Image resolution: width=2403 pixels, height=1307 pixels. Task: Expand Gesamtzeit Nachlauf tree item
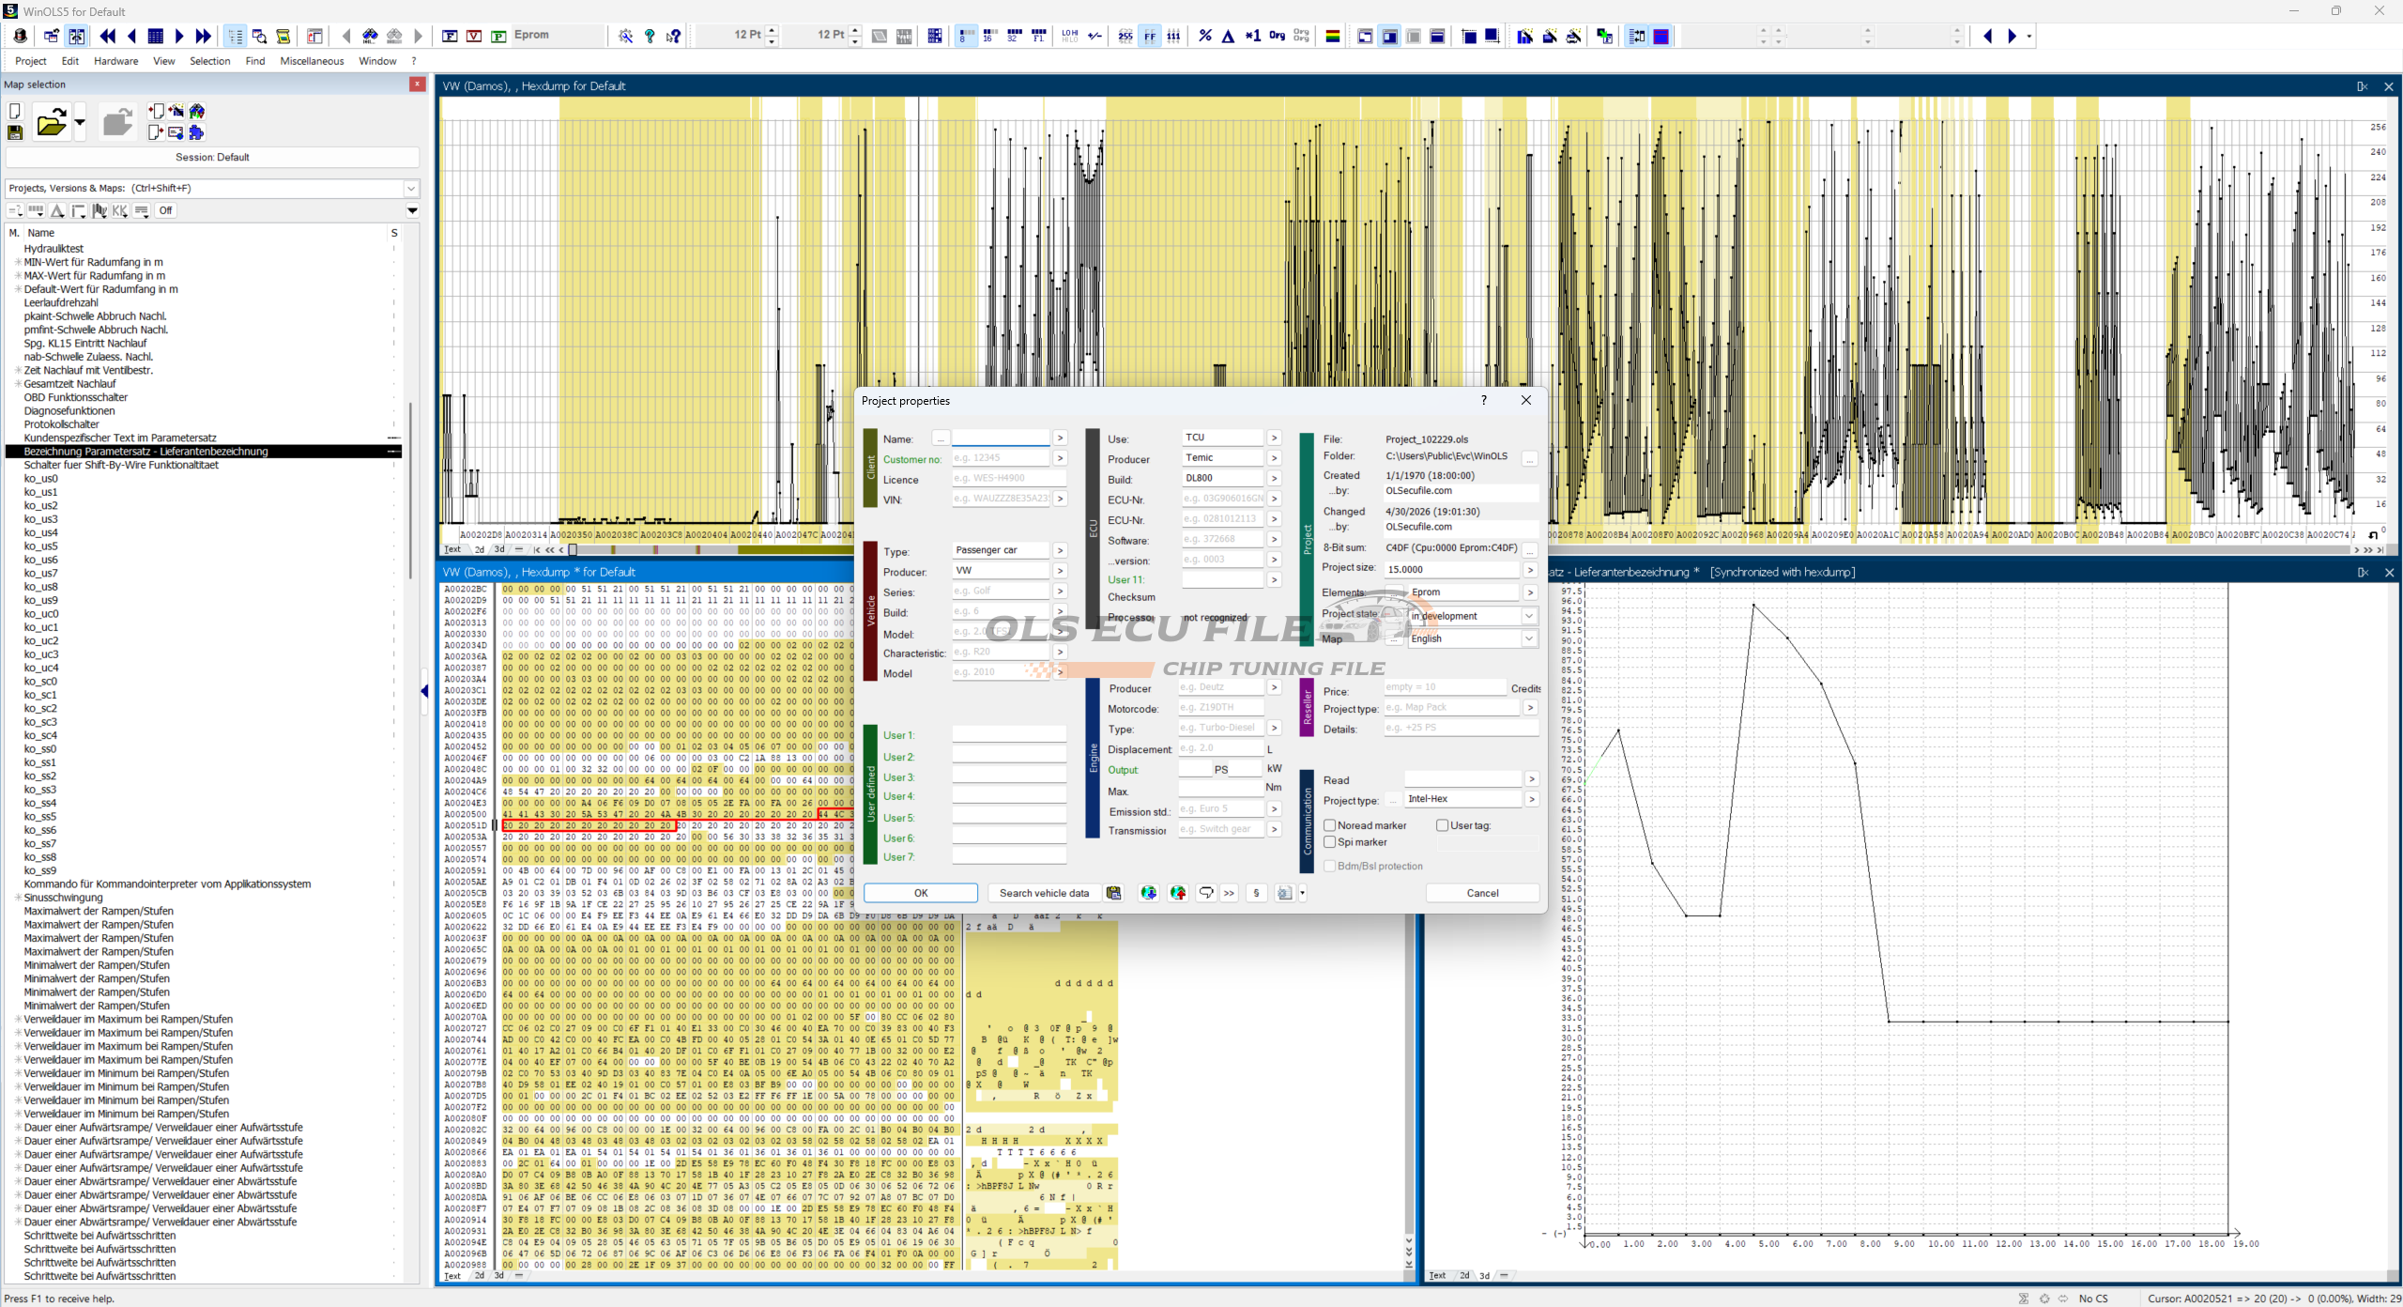point(18,384)
